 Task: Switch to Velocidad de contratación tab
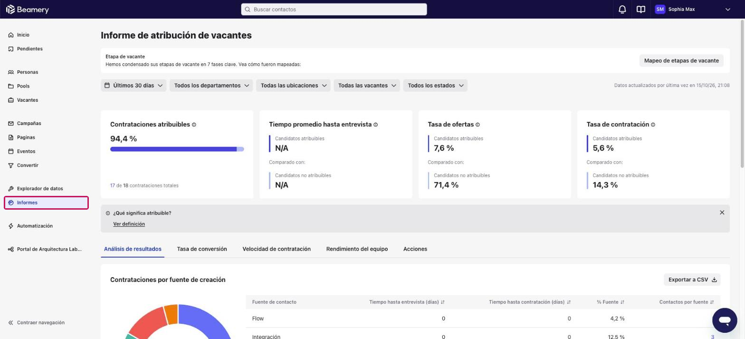click(277, 249)
